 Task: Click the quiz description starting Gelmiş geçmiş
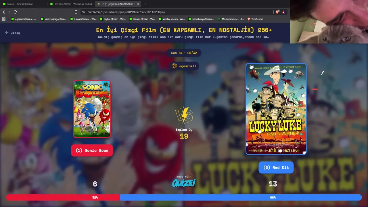[183, 37]
